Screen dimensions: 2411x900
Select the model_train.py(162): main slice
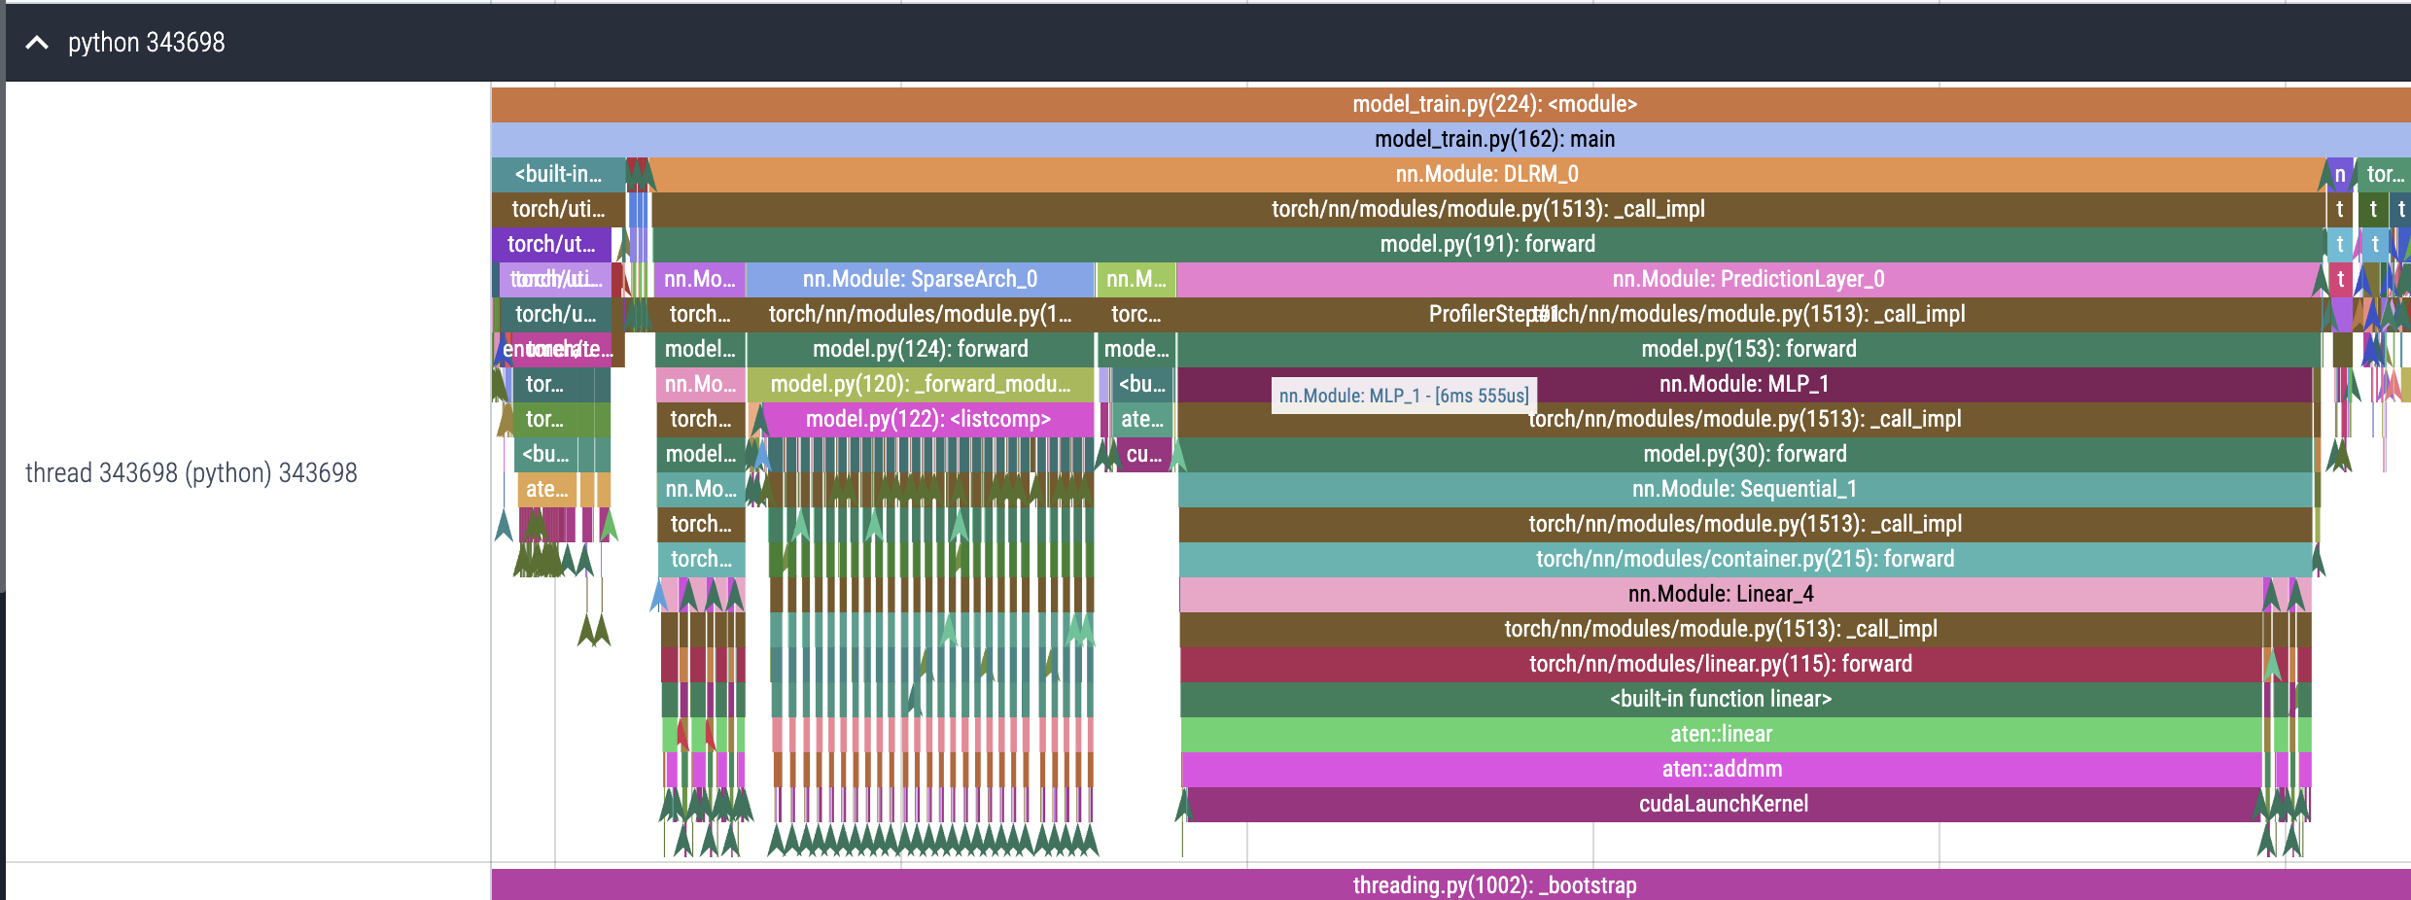tap(1450, 139)
